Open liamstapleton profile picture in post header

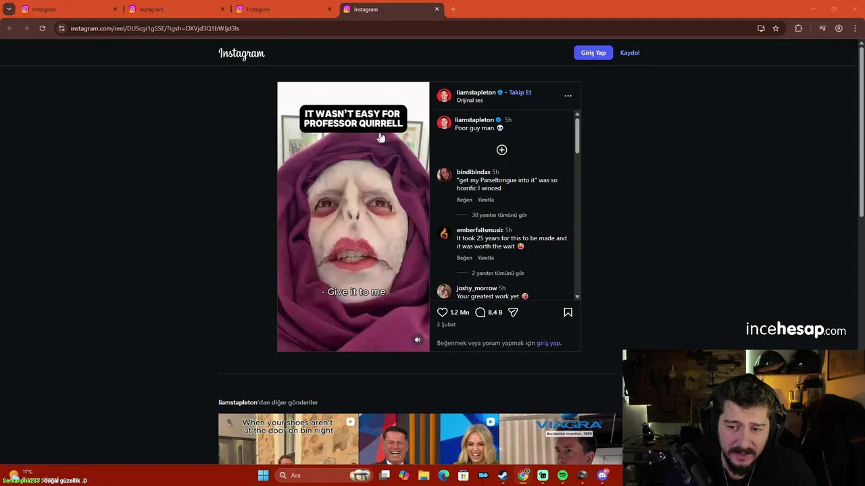coord(444,96)
